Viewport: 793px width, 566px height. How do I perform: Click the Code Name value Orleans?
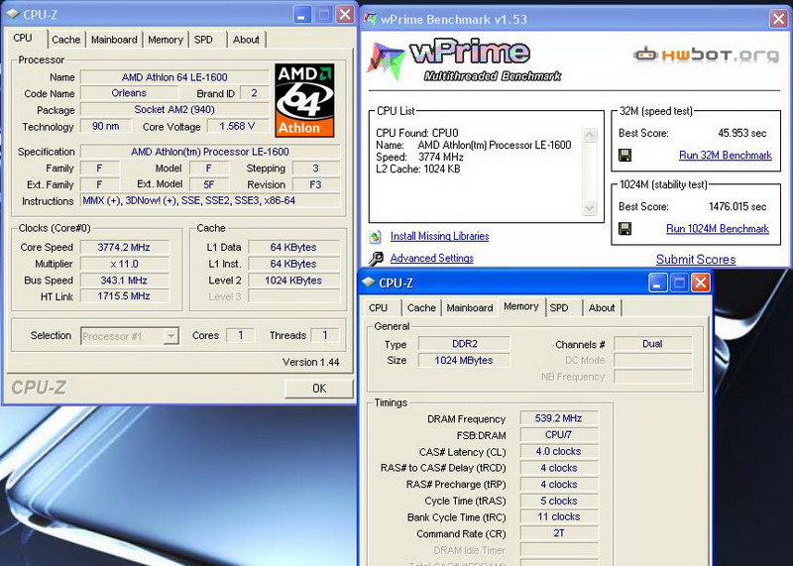click(x=129, y=93)
